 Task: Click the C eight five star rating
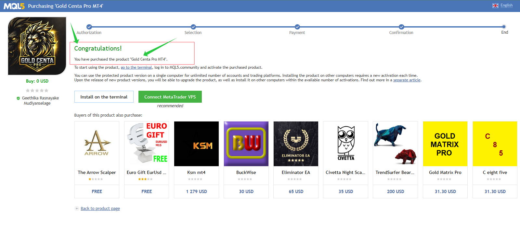[494, 179]
